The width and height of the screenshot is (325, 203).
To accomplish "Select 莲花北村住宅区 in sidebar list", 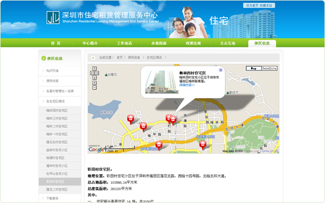I will click(60, 142).
